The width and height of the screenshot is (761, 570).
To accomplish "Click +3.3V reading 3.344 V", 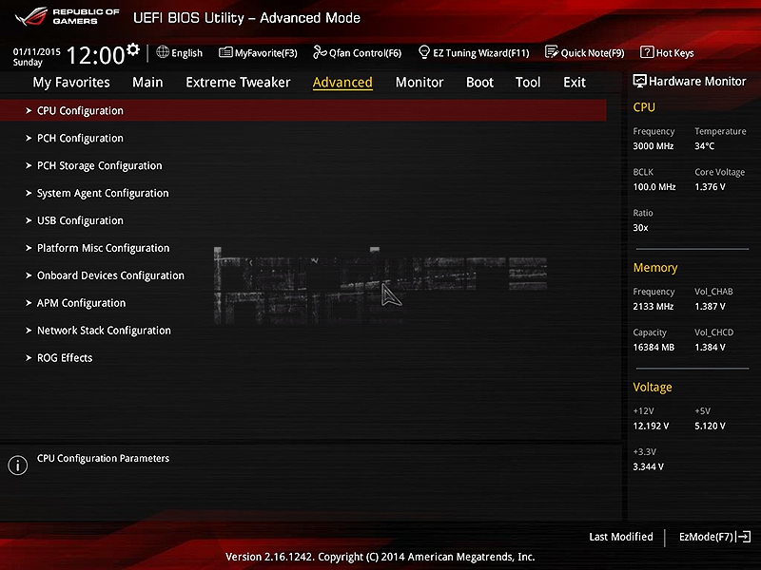I will tap(649, 466).
